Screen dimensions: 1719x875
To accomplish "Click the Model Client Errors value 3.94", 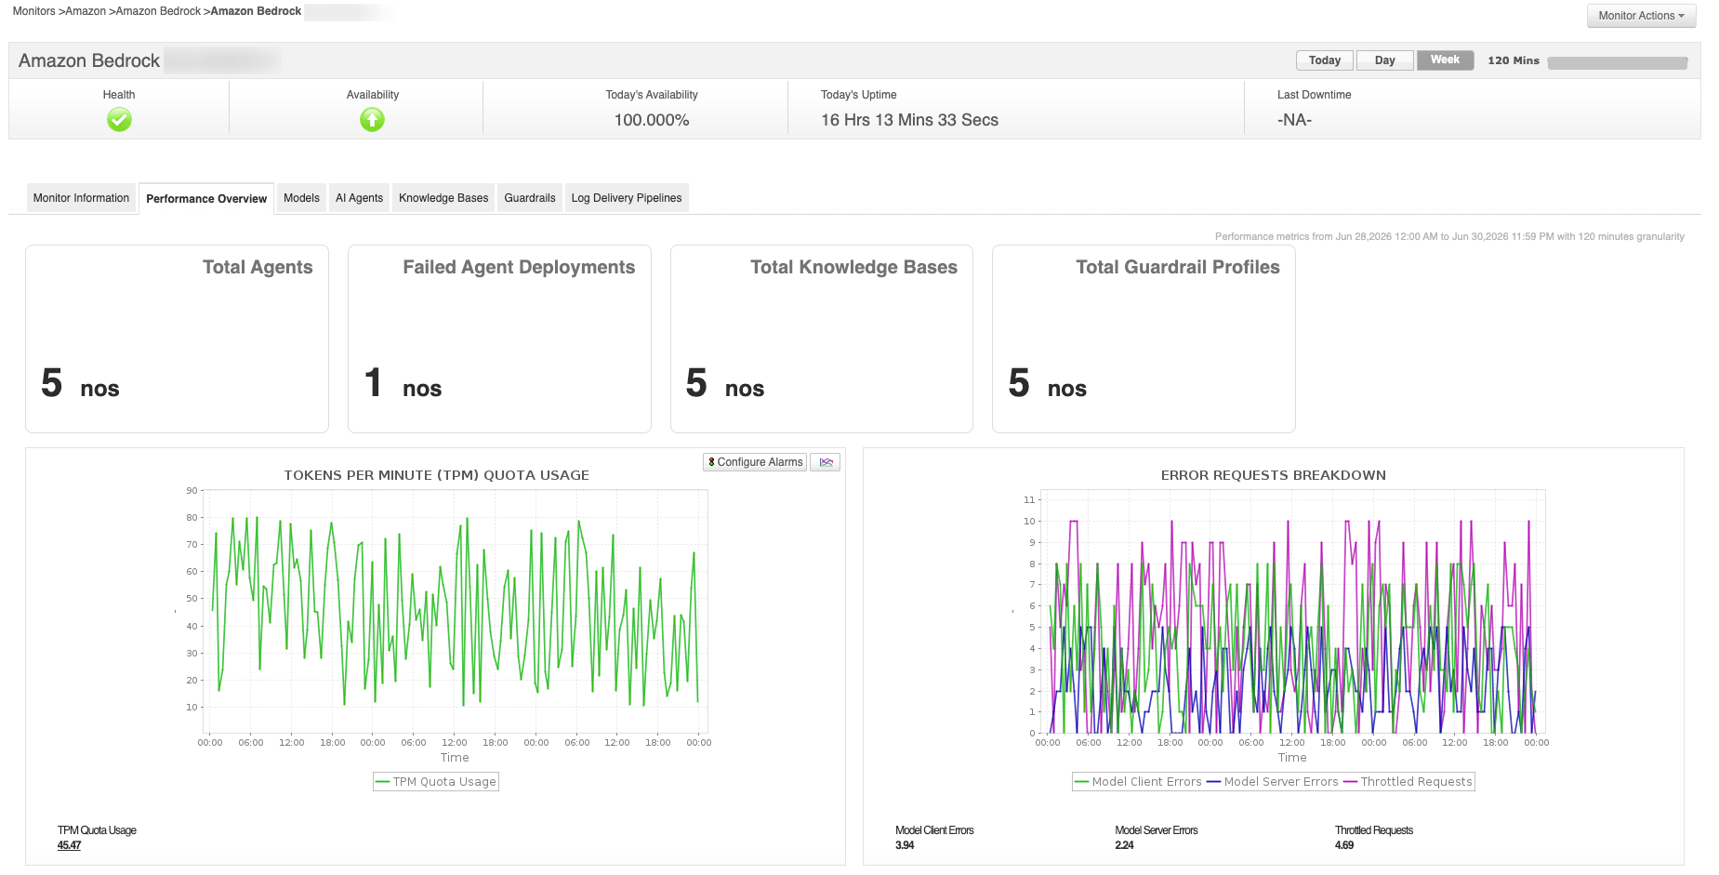I will point(905,845).
